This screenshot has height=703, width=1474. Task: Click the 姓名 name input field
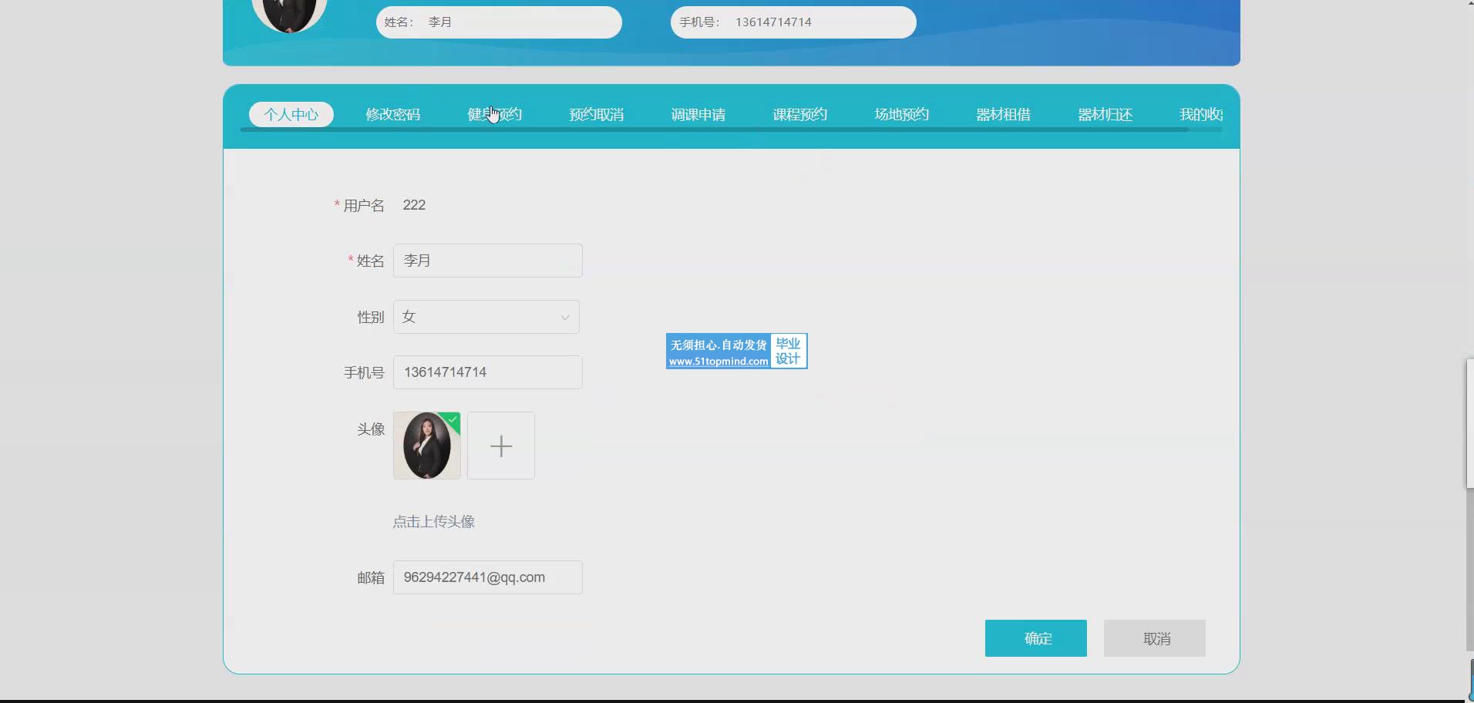(x=487, y=261)
